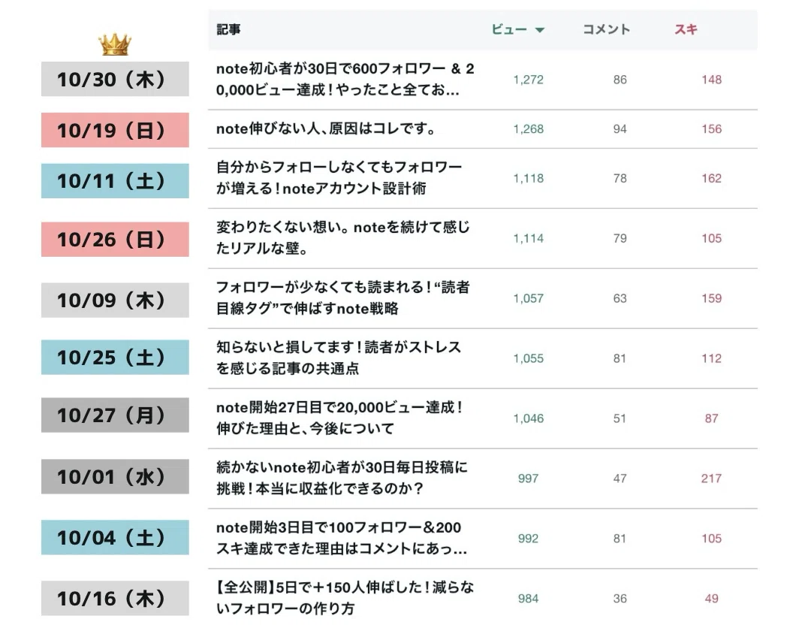Viewport: 811px width, 628px height.
Task: Select the コメント column header
Action: point(606,29)
